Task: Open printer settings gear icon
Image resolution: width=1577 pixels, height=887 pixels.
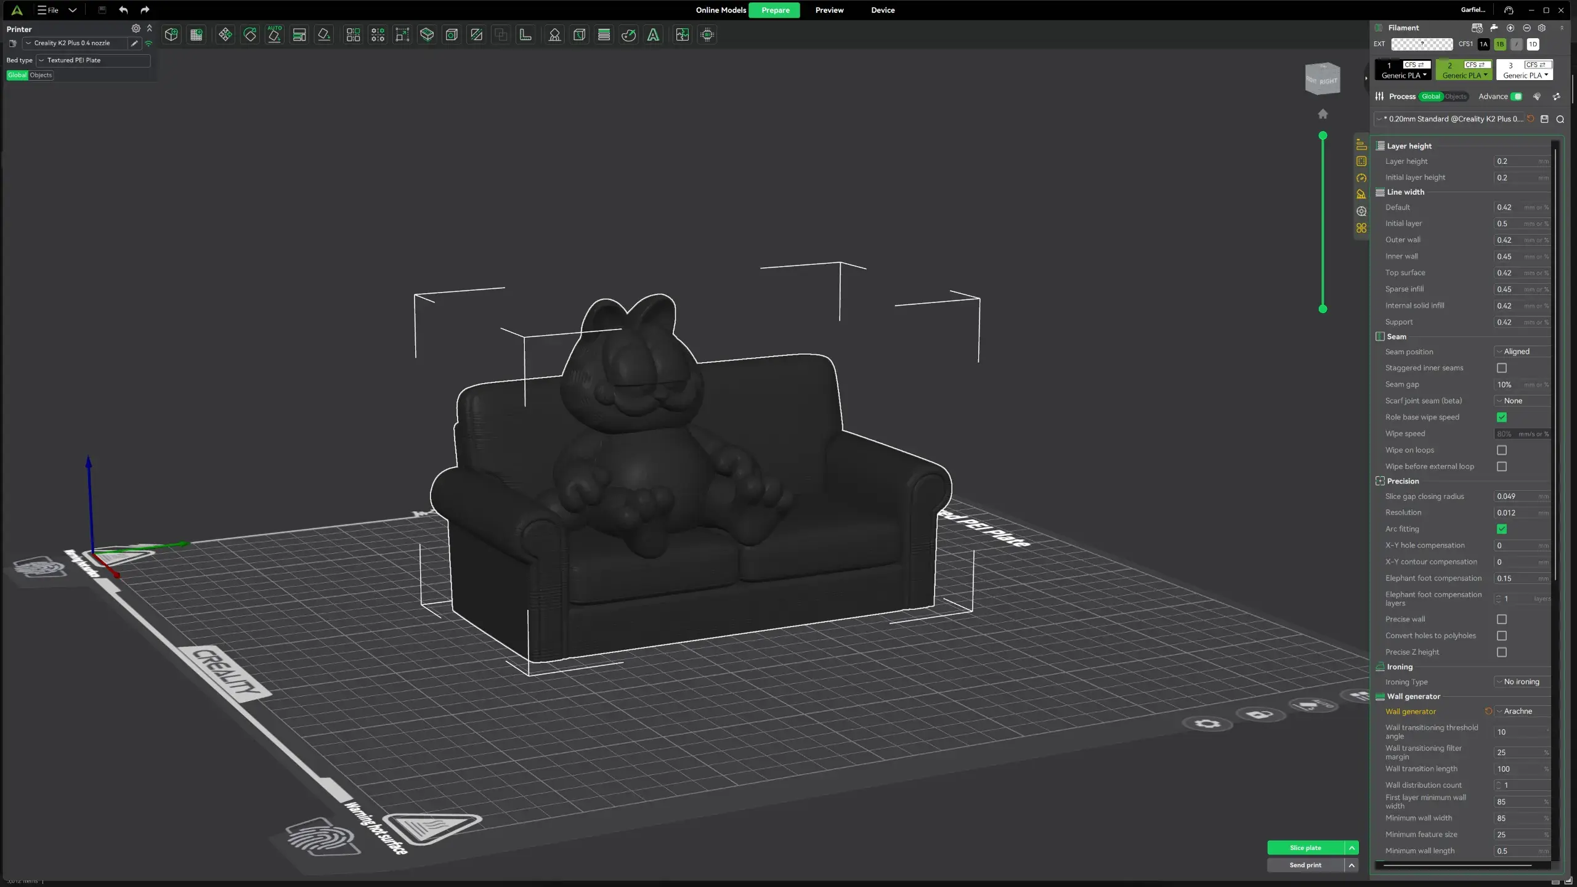Action: pyautogui.click(x=136, y=28)
